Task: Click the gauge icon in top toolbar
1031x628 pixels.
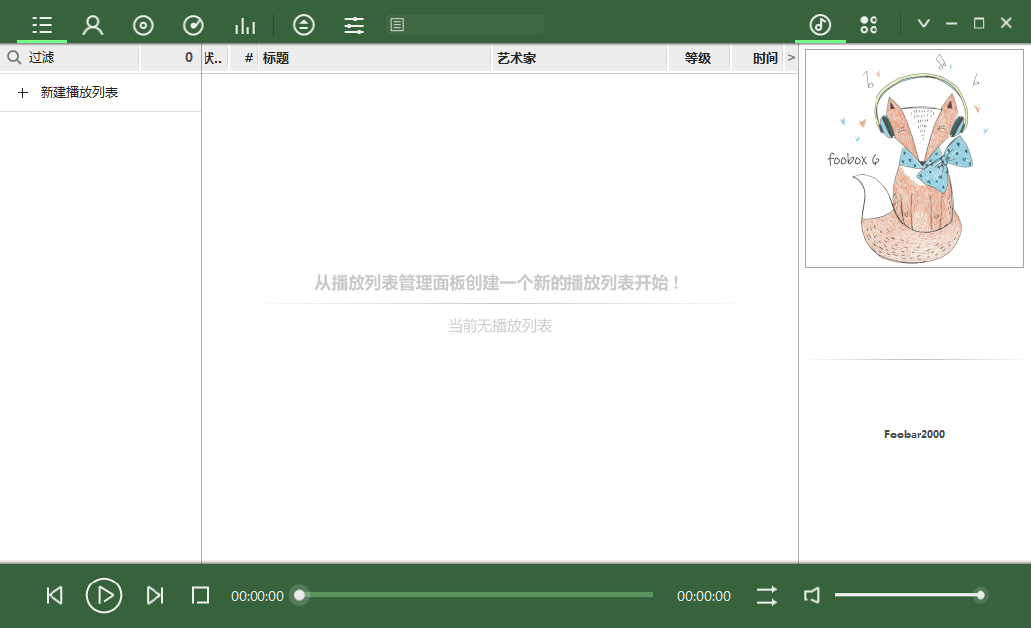Action: click(194, 25)
